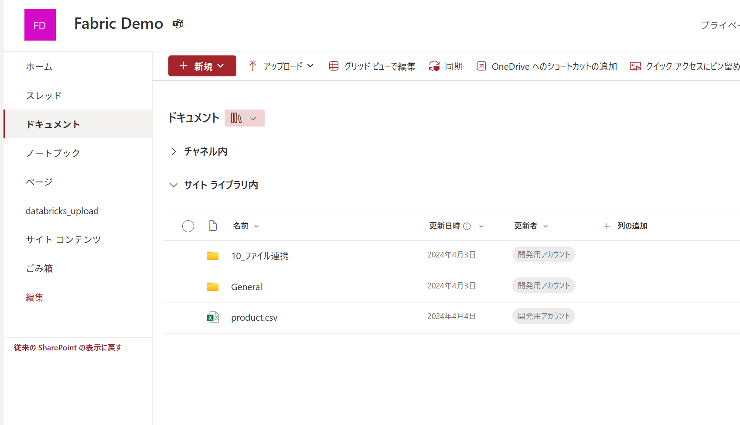Click 開発用アカウント in product.csv row

(x=544, y=316)
